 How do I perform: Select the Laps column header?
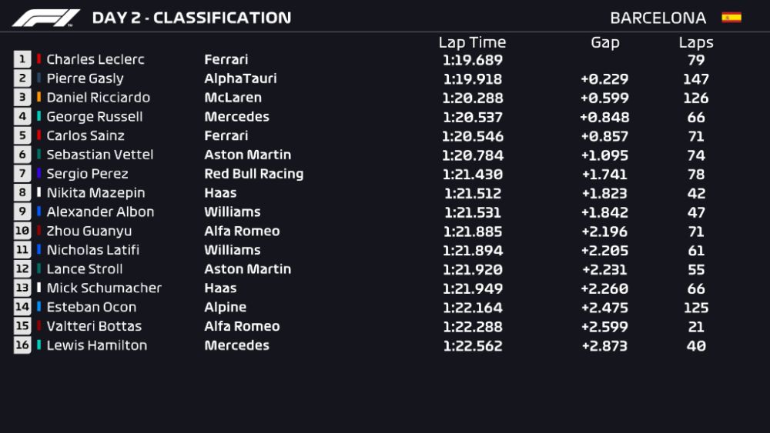[x=696, y=43]
